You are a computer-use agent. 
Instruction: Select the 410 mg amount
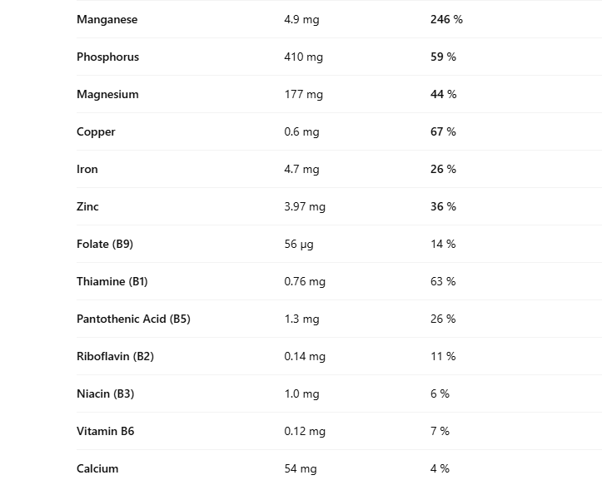click(x=303, y=57)
